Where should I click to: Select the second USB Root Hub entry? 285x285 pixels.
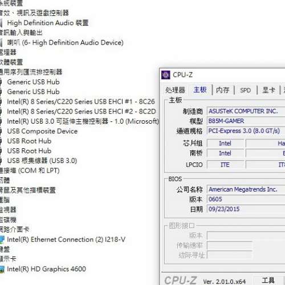tap(29, 151)
